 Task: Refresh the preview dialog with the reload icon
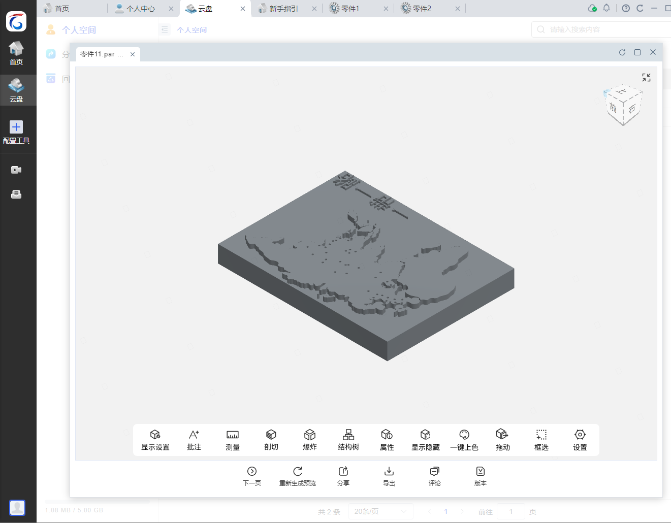tap(622, 52)
